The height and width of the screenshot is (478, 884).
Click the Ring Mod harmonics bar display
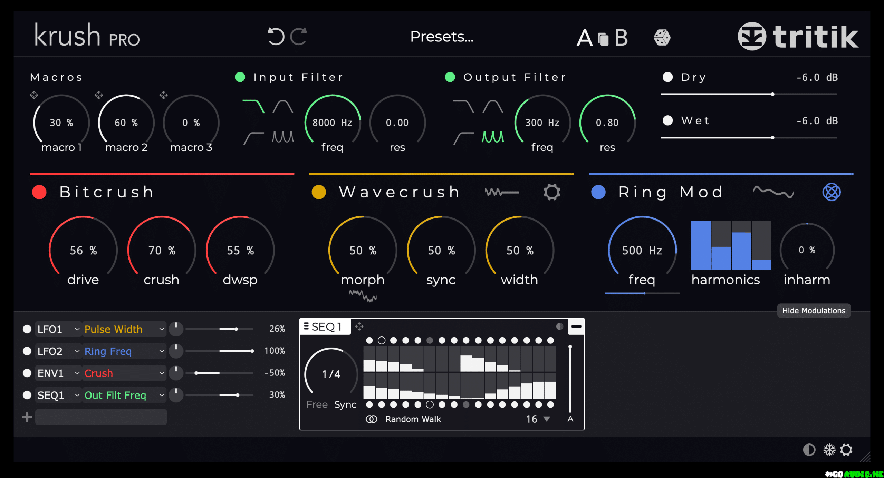[731, 245]
